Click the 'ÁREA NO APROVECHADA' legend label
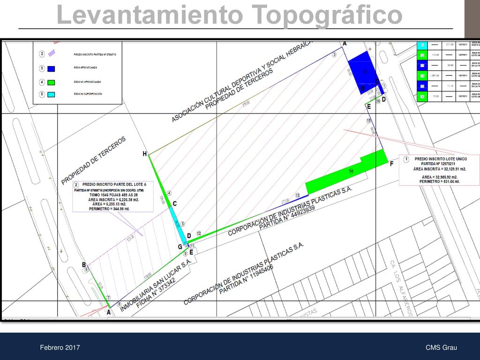480x360 pixels. pos(87,82)
